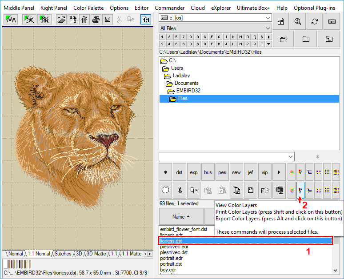The height and width of the screenshot is (279, 344).
Task: Click the open folder icon in left toolbar
Action: point(61,20)
